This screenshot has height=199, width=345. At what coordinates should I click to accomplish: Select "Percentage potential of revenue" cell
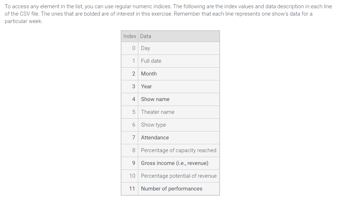point(179,176)
